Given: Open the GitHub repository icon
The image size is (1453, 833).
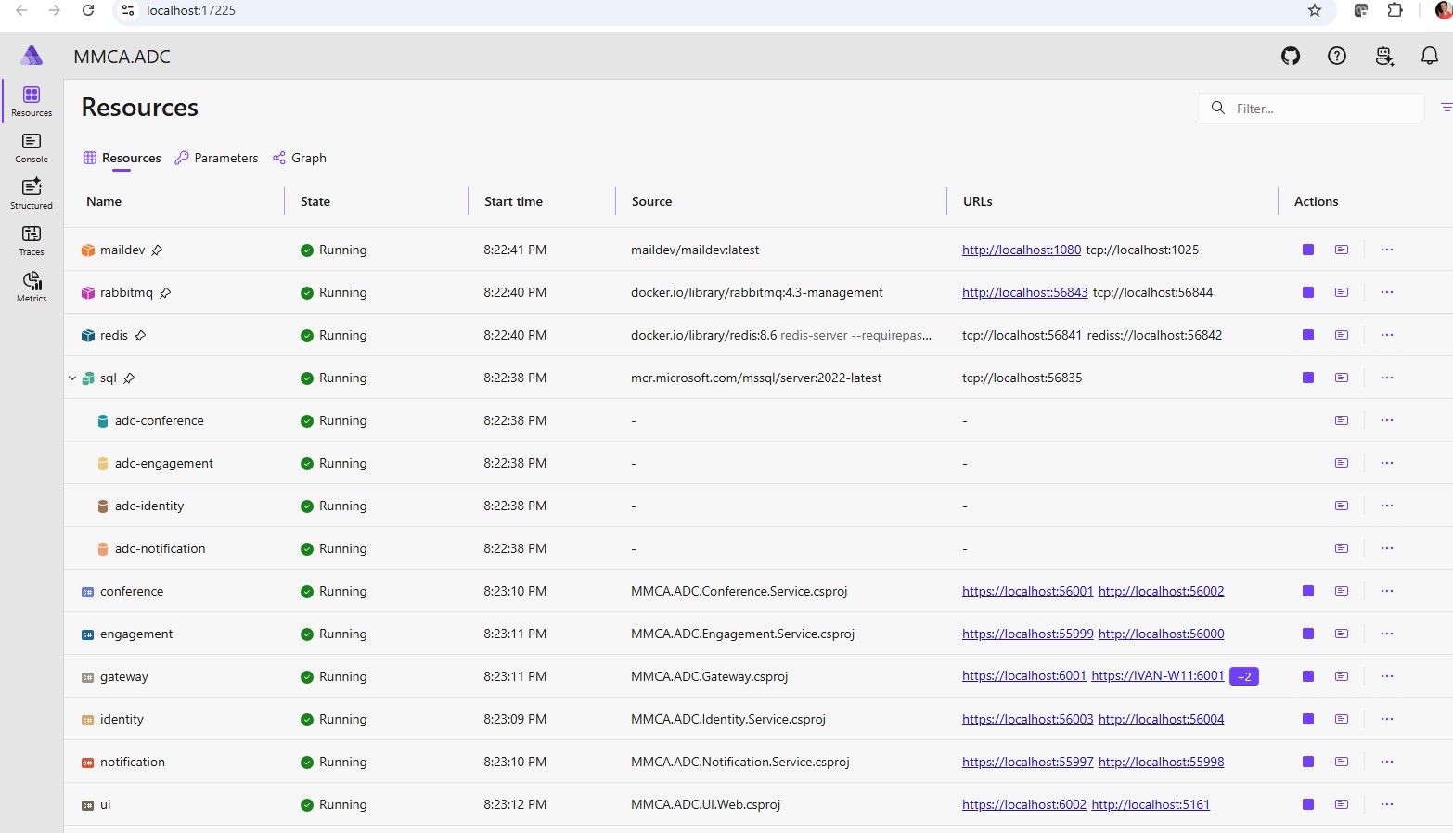Looking at the screenshot, I should [x=1291, y=57].
